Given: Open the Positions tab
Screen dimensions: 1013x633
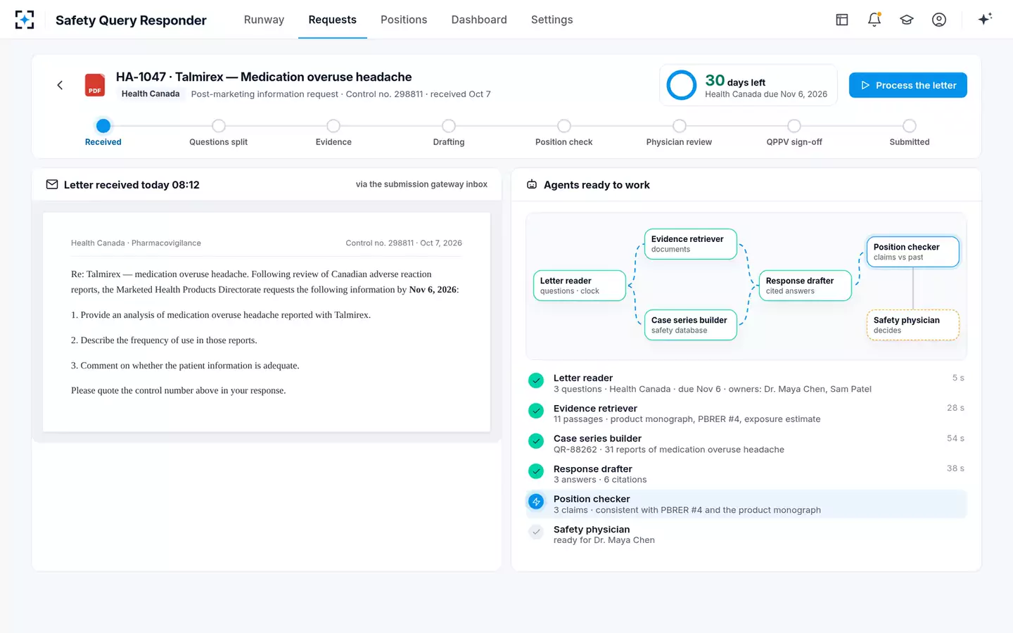Looking at the screenshot, I should point(404,20).
